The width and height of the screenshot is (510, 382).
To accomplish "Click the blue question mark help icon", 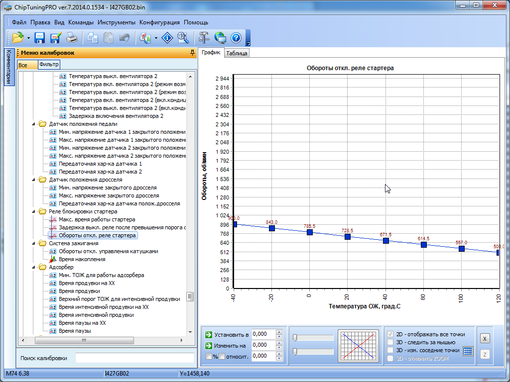I will pyautogui.click(x=236, y=38).
